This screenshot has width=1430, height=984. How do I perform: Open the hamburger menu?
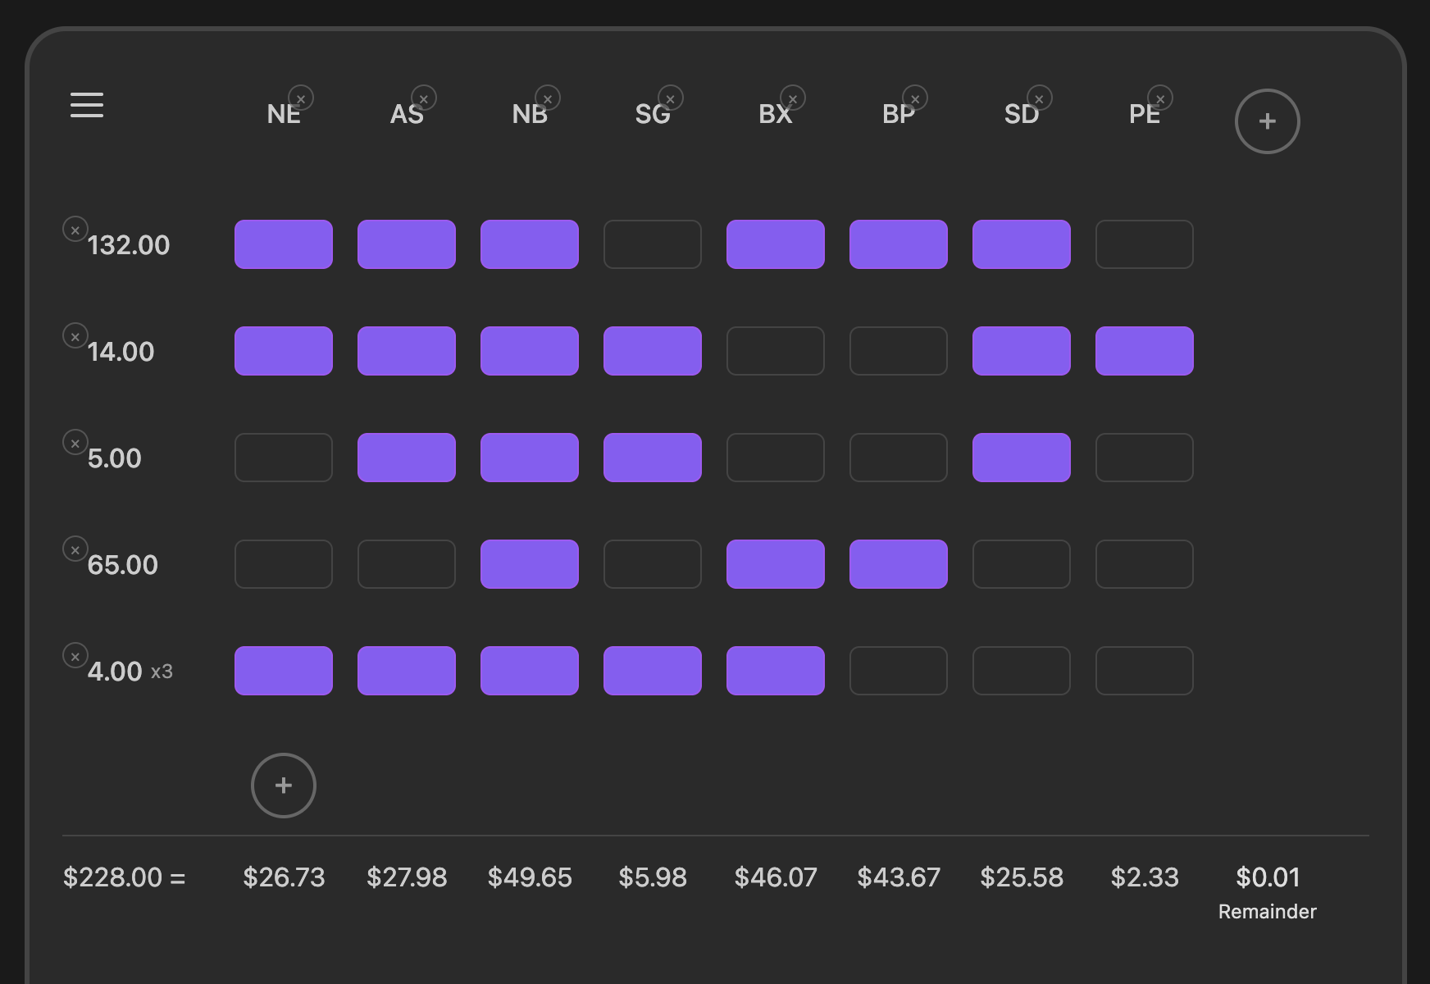[x=87, y=105]
